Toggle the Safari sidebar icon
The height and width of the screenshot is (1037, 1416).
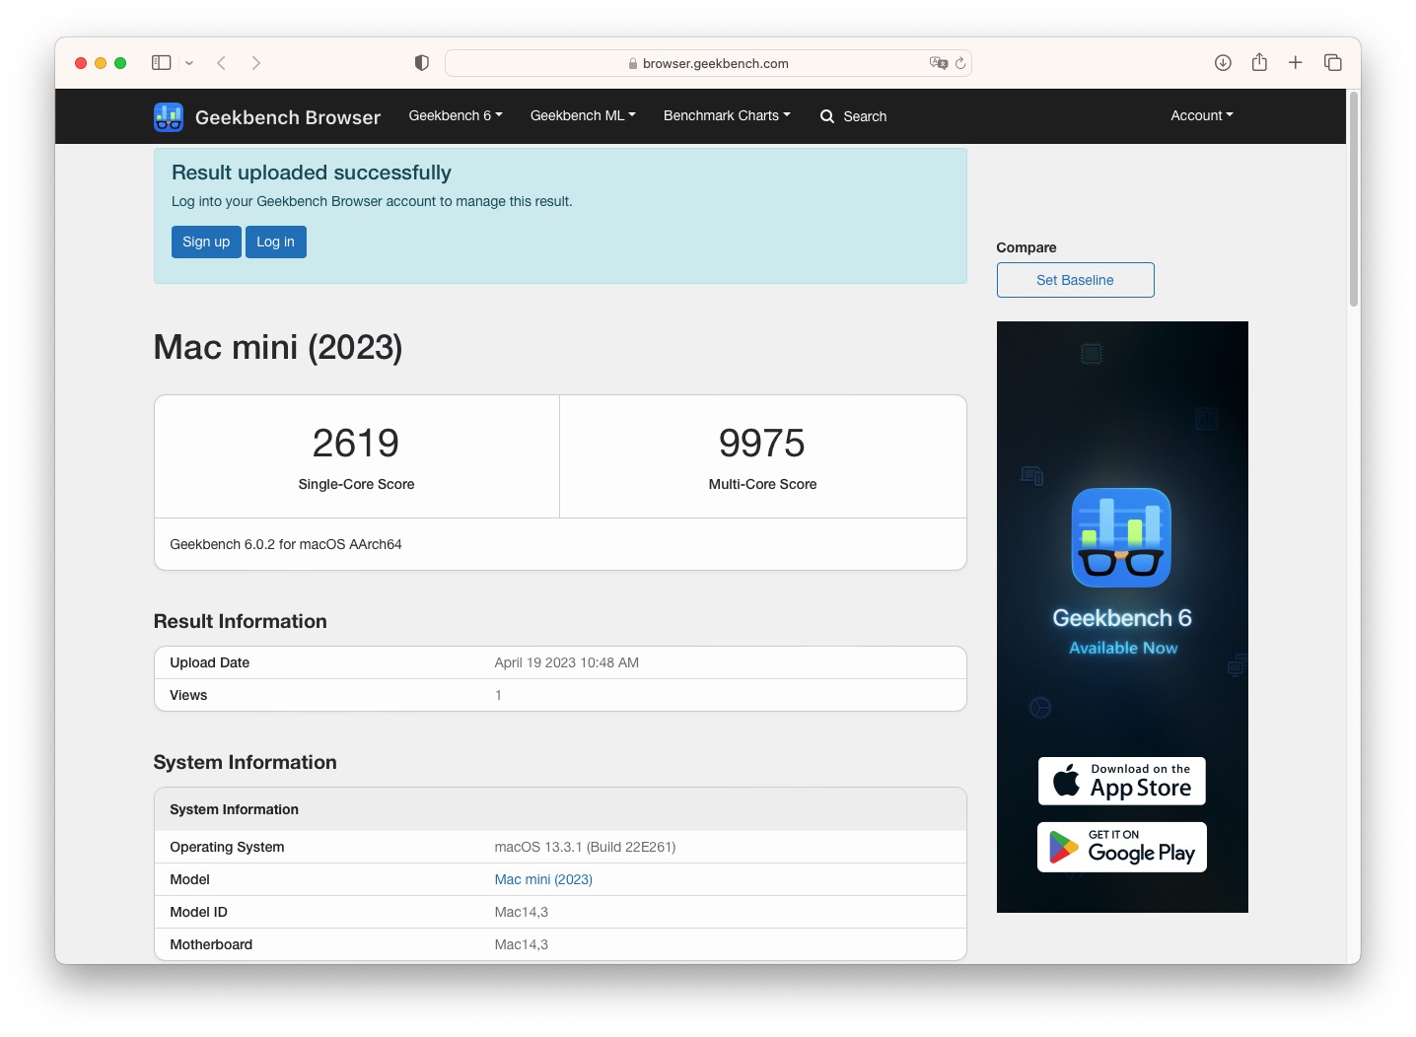coord(162,63)
